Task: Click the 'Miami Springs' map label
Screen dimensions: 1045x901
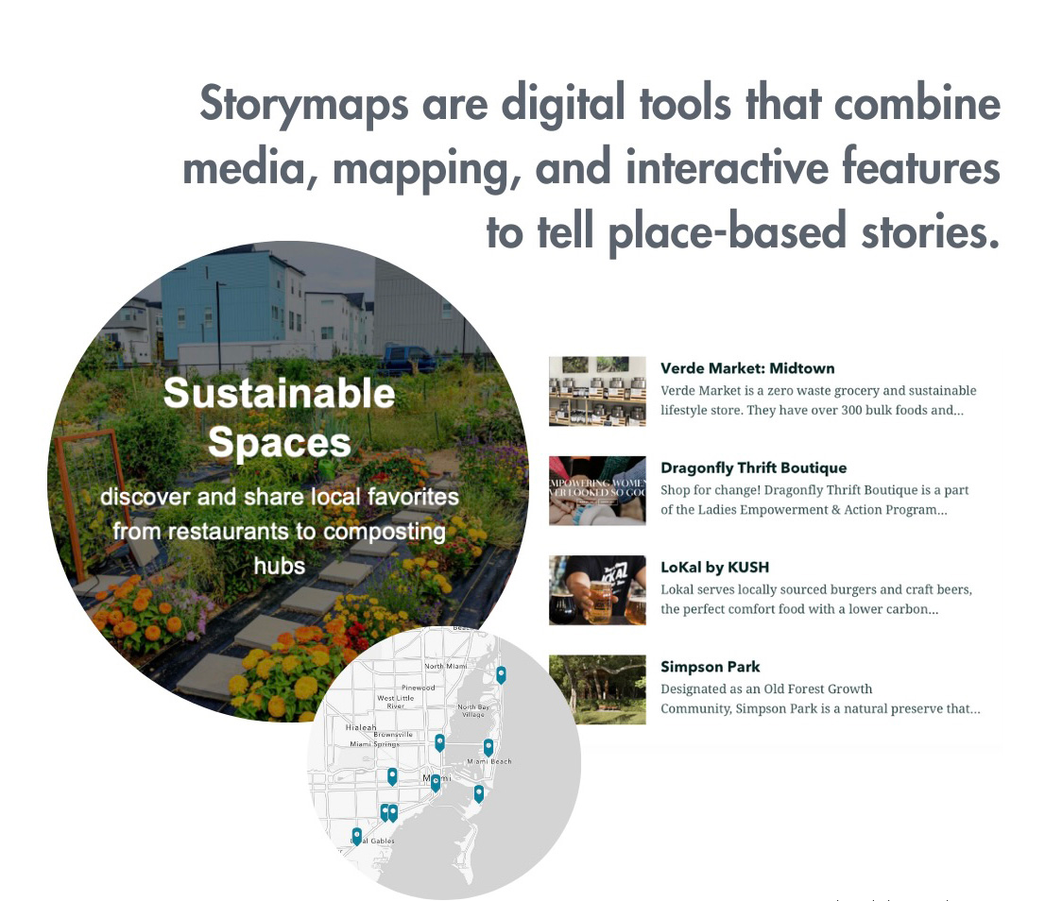Action: [x=374, y=744]
